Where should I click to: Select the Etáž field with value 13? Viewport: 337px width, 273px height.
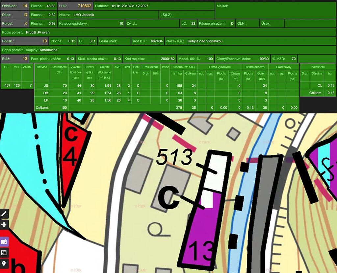(14, 59)
